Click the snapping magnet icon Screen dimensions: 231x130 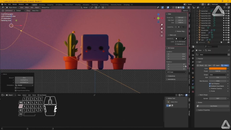pos(96,8)
